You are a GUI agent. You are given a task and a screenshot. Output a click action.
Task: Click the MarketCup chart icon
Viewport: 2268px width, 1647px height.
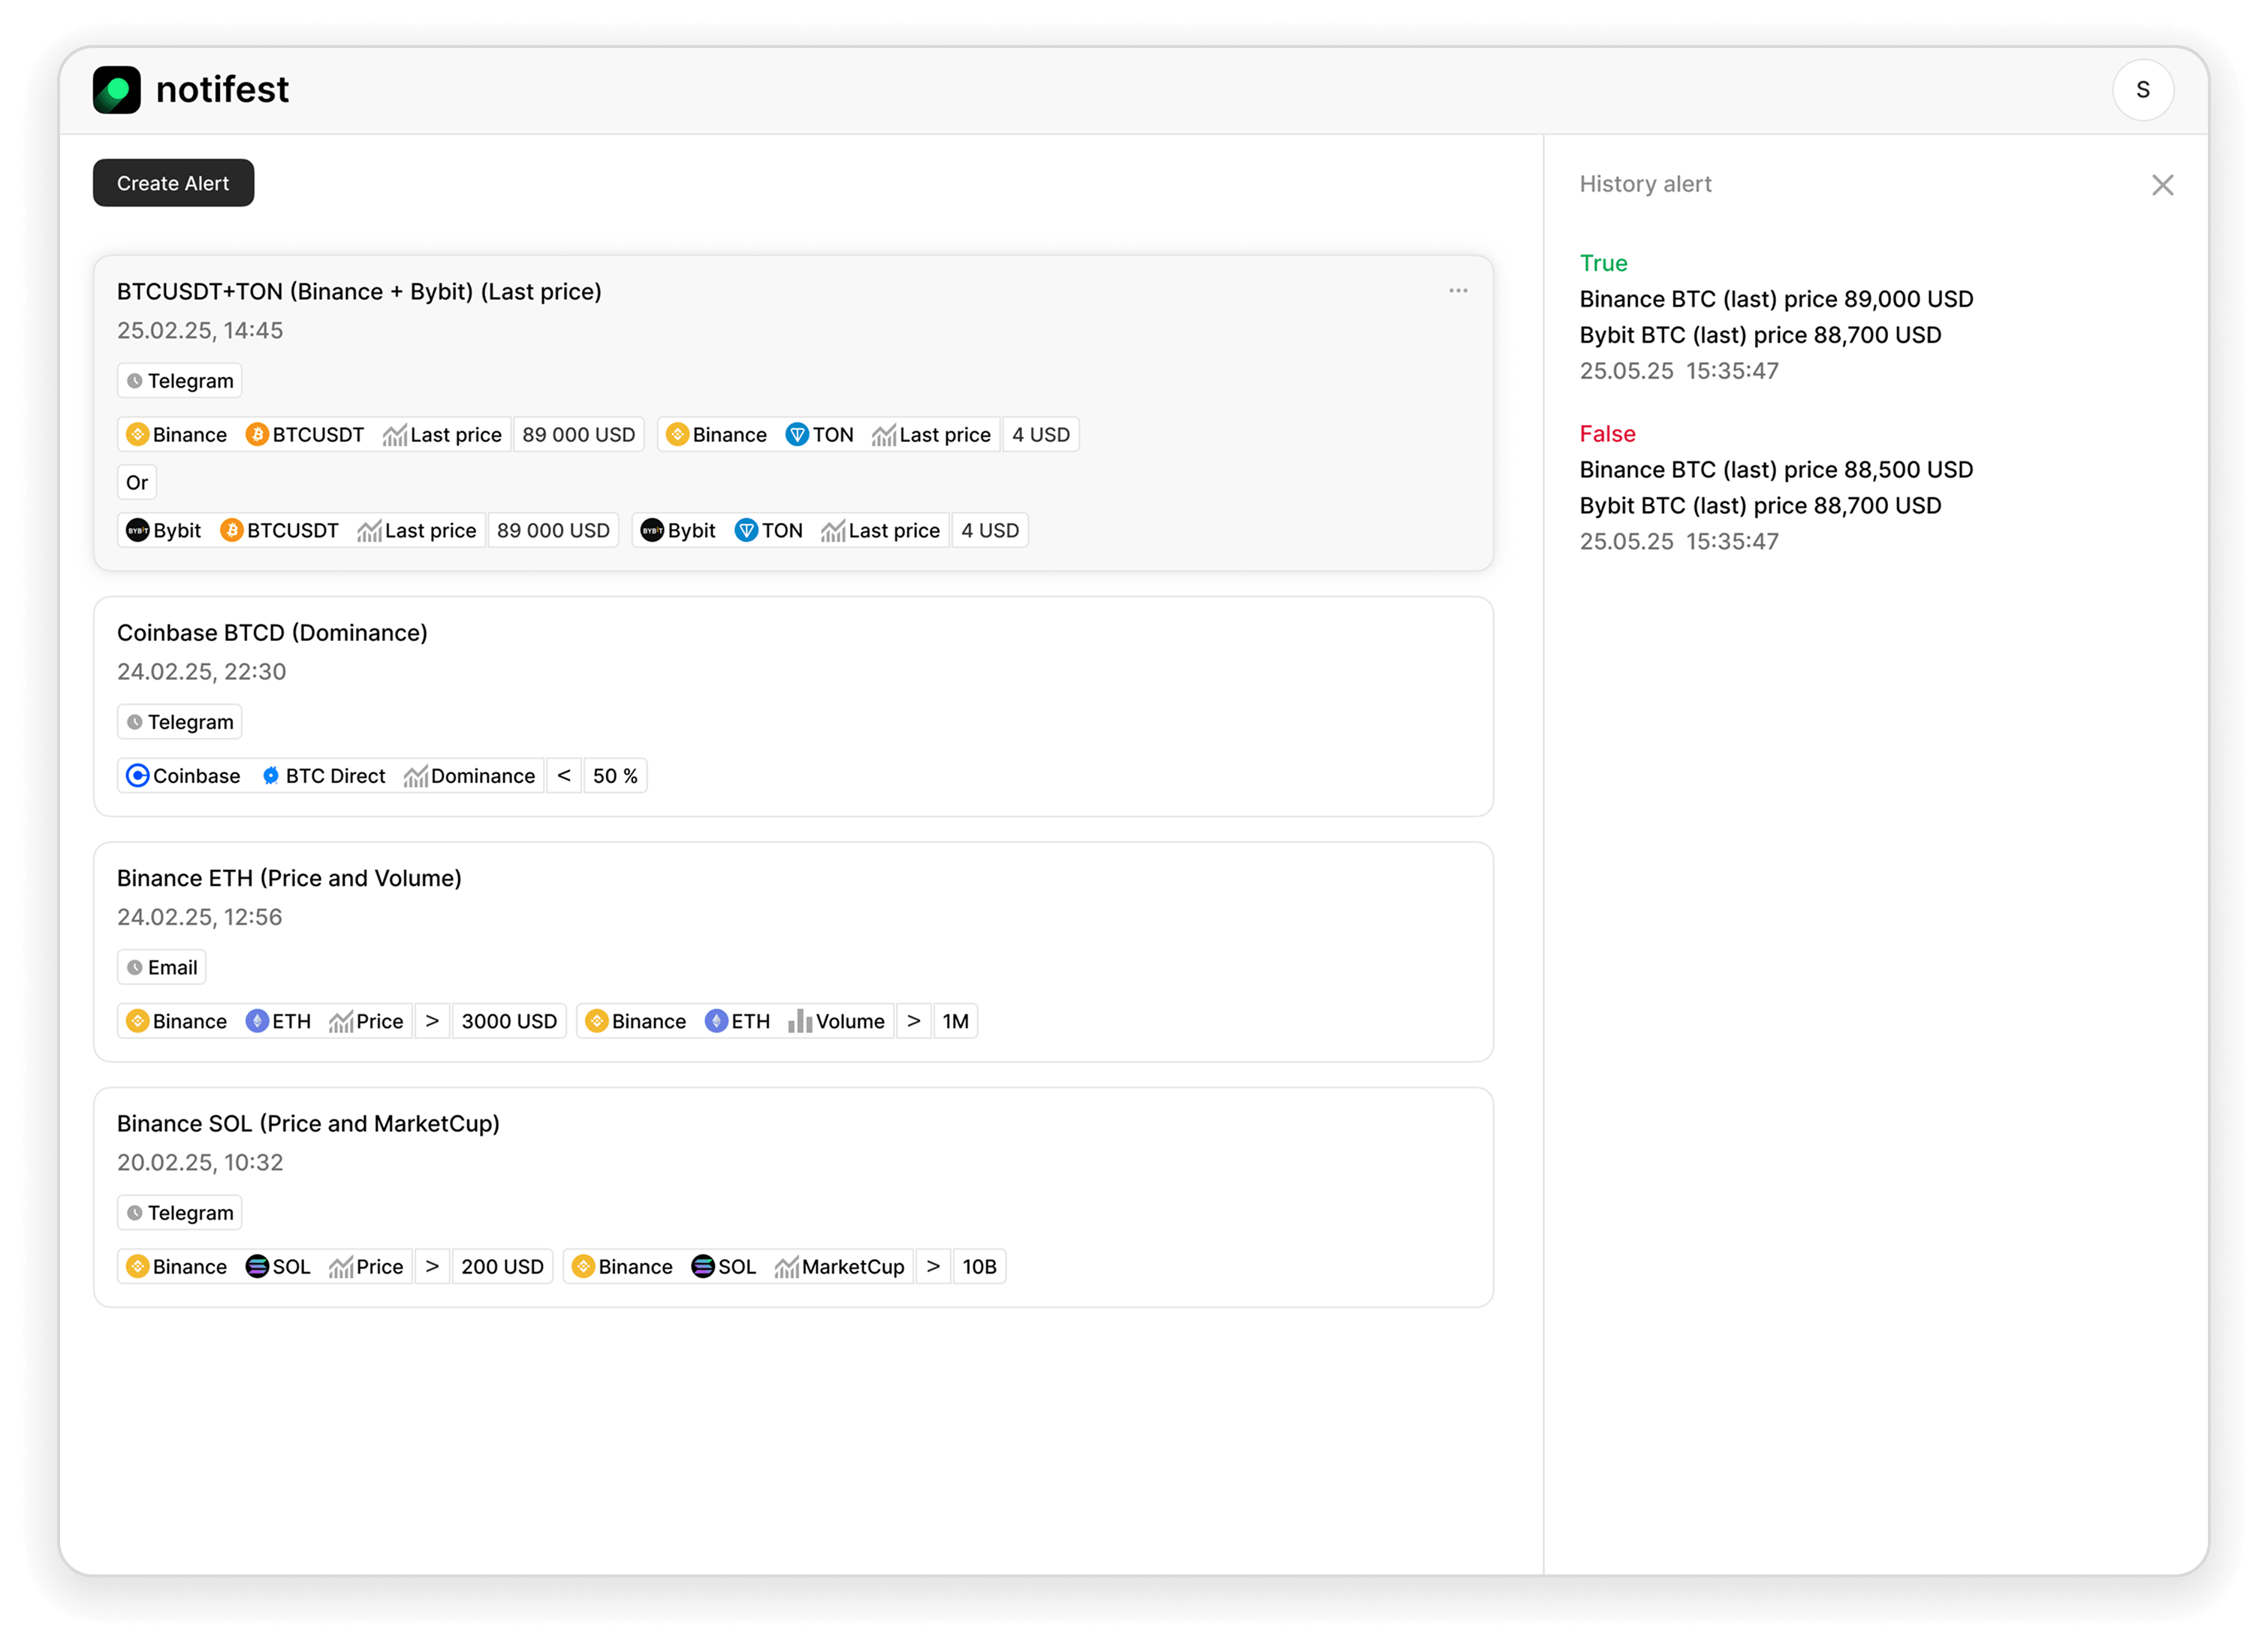(x=787, y=1267)
